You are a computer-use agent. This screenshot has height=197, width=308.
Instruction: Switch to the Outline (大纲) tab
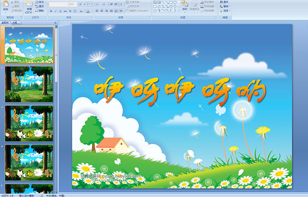[x=15, y=23]
